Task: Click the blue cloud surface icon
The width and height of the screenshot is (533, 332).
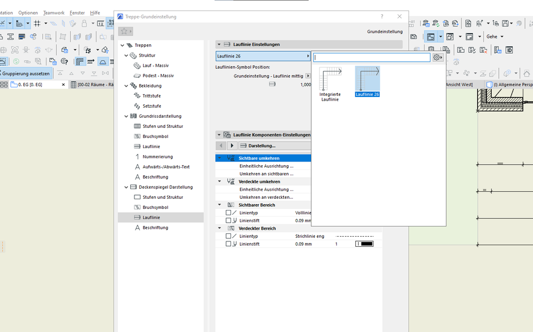Action: click(x=33, y=37)
